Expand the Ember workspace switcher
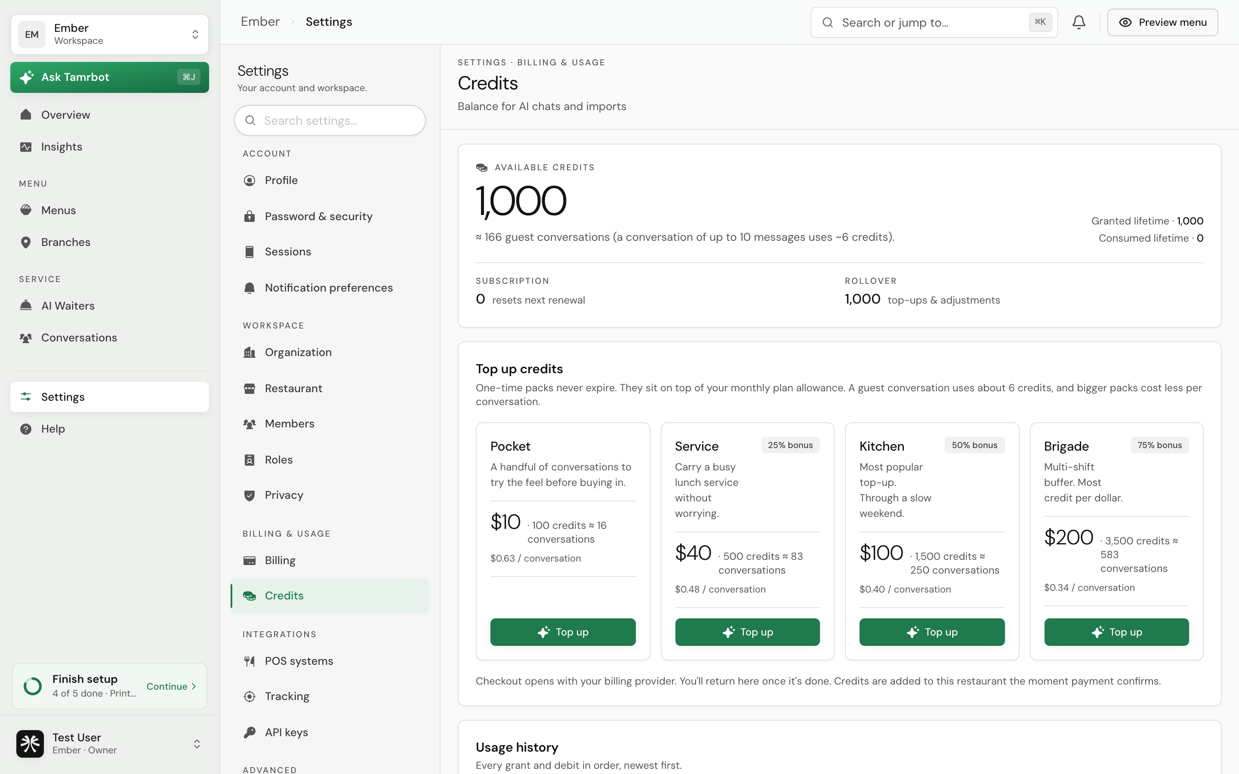 (110, 34)
